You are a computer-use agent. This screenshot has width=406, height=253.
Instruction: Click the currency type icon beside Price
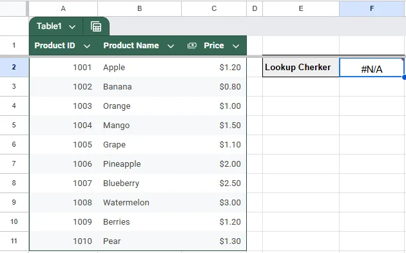point(192,46)
